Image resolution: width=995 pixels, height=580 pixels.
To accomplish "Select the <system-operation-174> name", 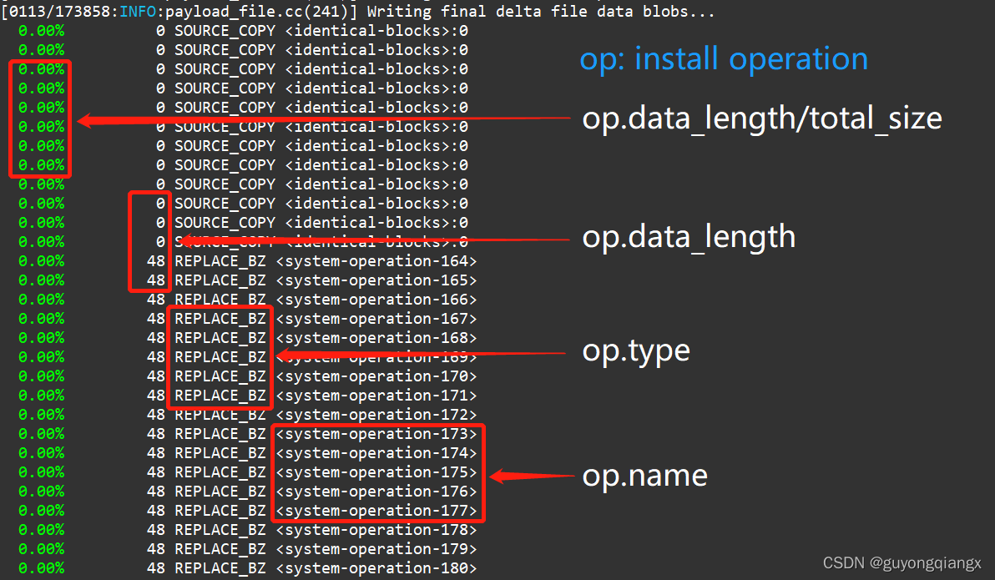I will click(376, 453).
